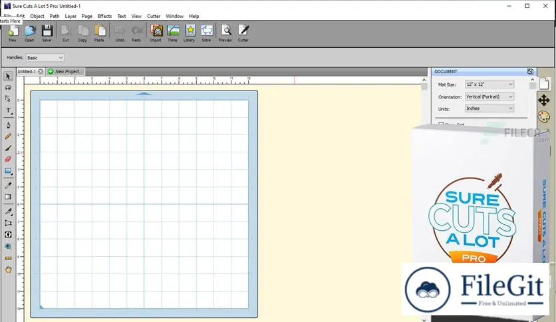556x322 pixels.
Task: Open the Path menu
Action: (x=55, y=16)
